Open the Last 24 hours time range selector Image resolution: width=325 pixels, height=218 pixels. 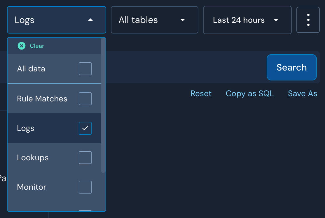coord(247,20)
